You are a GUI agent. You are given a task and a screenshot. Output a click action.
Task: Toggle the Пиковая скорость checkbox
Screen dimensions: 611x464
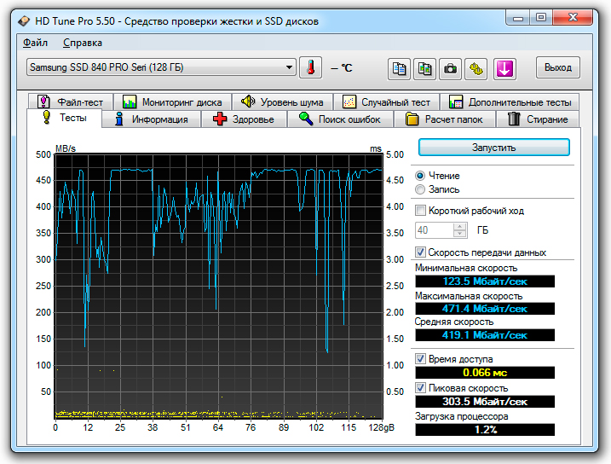(x=420, y=388)
